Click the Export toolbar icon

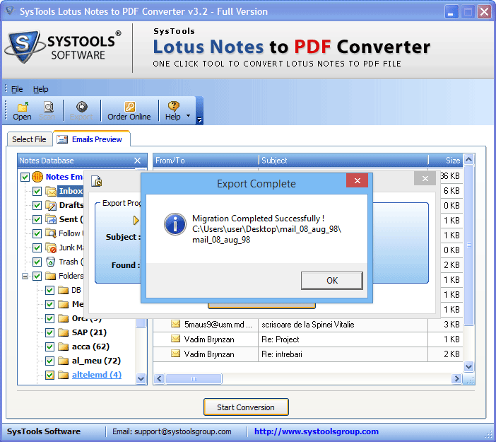point(82,107)
